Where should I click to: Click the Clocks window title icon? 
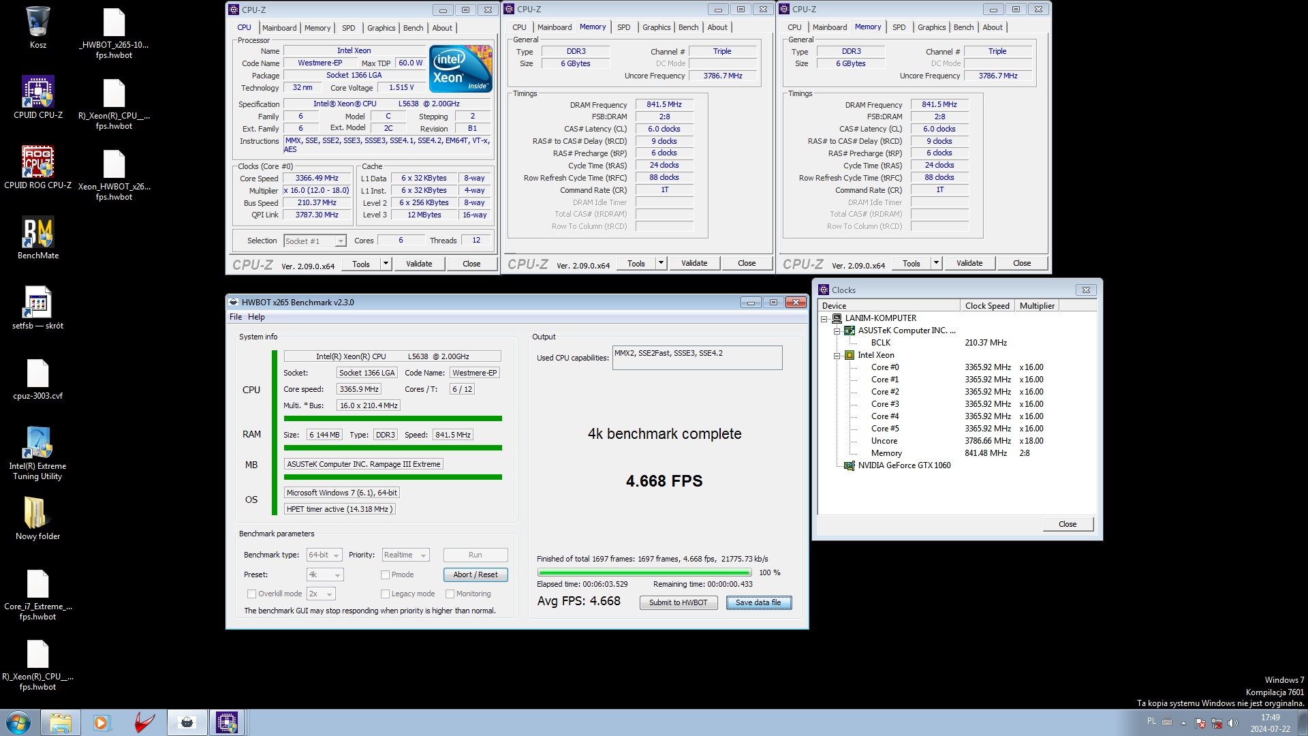tap(824, 290)
